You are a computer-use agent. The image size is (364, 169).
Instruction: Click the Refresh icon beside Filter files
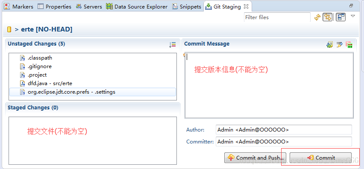(317, 17)
